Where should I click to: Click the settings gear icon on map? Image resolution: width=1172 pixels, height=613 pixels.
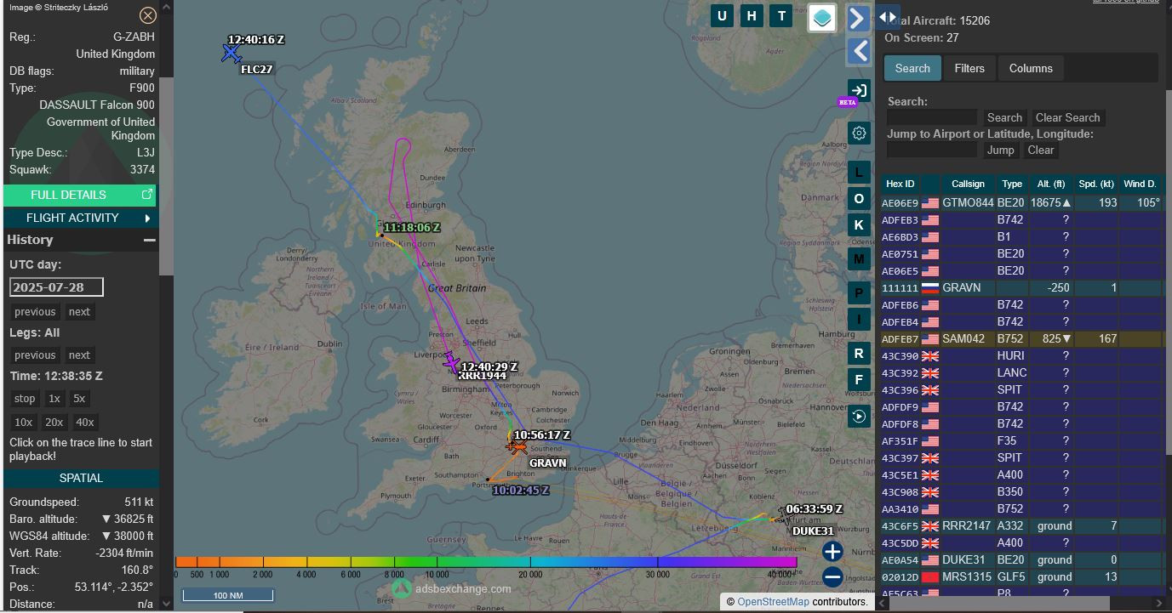tap(859, 133)
